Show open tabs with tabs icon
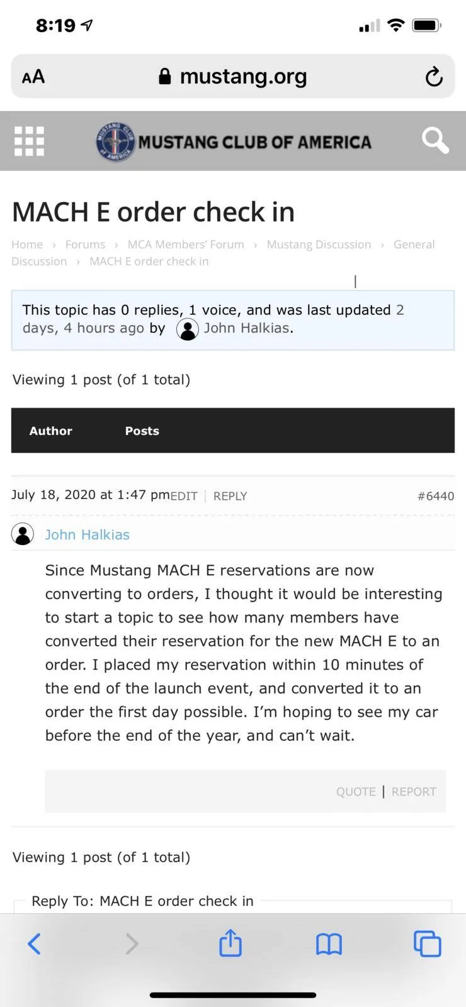This screenshot has width=466, height=1007. point(427,943)
